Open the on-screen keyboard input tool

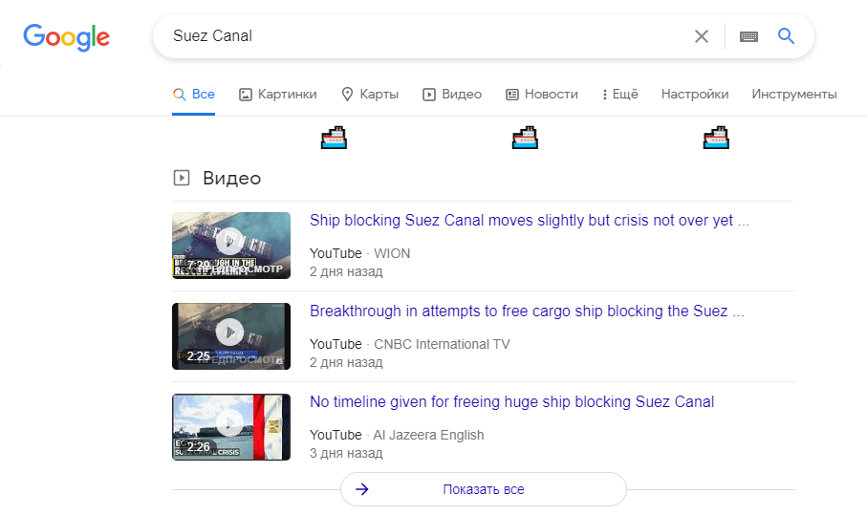coord(748,36)
